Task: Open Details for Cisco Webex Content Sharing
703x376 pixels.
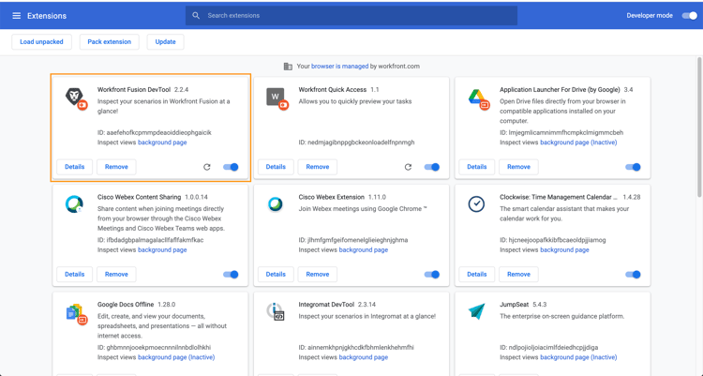Action: [x=74, y=274]
